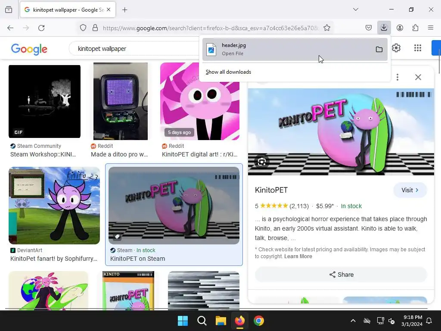Open the DeviantArt fanart thumbnail
The width and height of the screenshot is (441, 331).
54,206
